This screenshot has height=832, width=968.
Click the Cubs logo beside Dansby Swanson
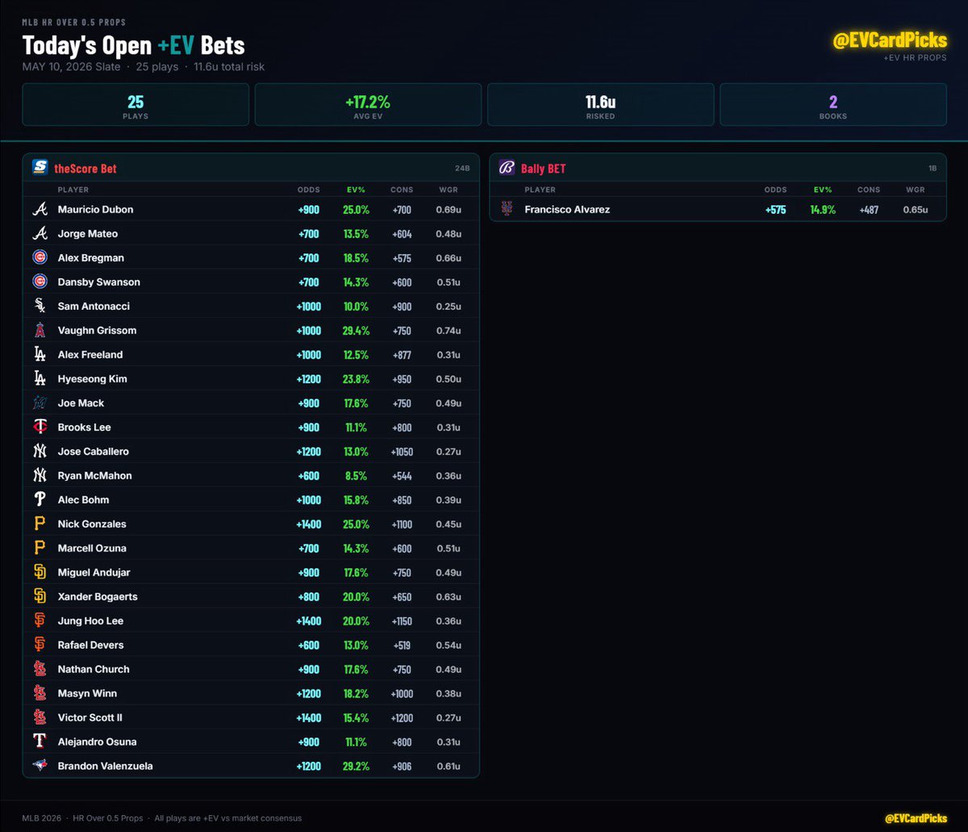pyautogui.click(x=40, y=282)
